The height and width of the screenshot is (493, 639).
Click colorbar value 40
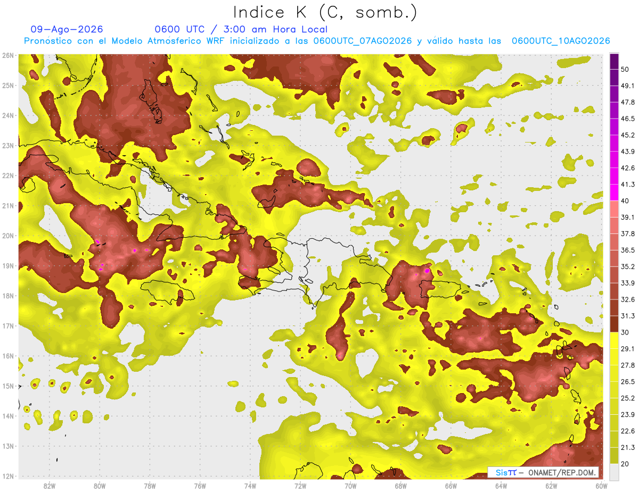pyautogui.click(x=626, y=200)
